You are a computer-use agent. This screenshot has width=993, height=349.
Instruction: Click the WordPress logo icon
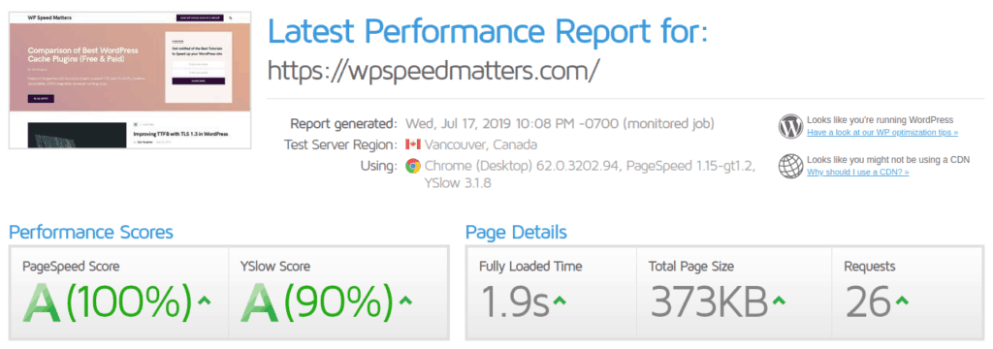(791, 126)
